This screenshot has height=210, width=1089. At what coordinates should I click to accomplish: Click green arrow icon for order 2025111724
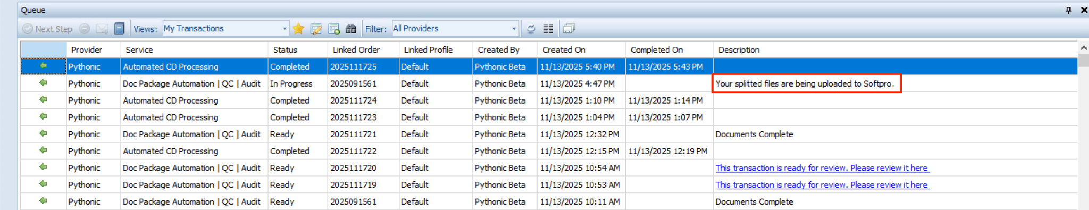tap(43, 100)
